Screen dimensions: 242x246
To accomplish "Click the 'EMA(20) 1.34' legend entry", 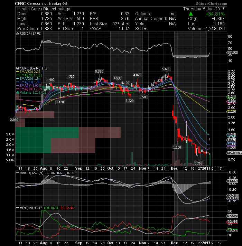I will [x=30, y=79].
